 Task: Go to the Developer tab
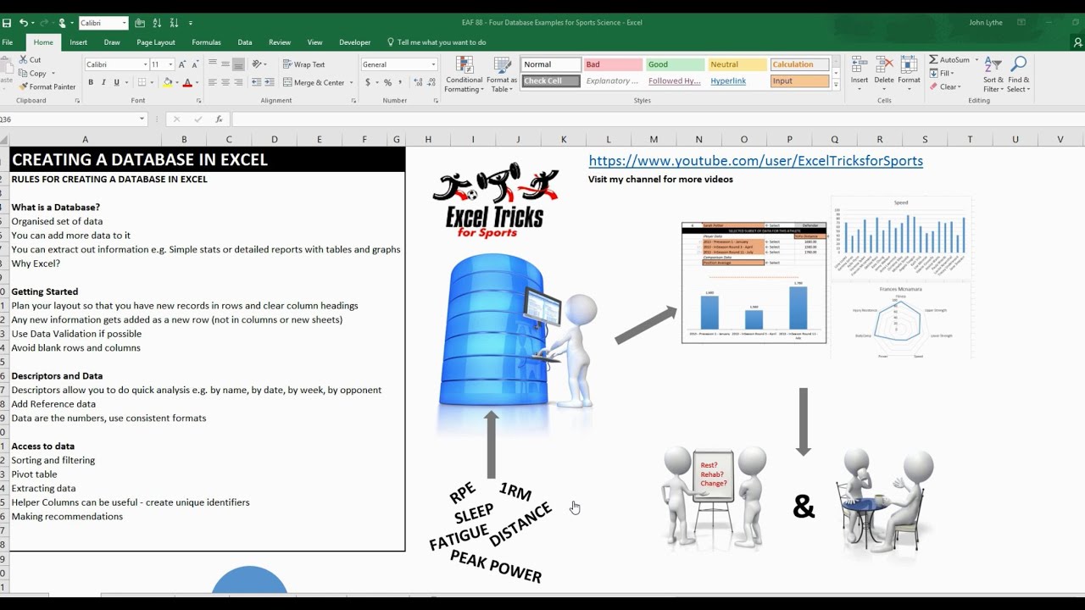[354, 42]
